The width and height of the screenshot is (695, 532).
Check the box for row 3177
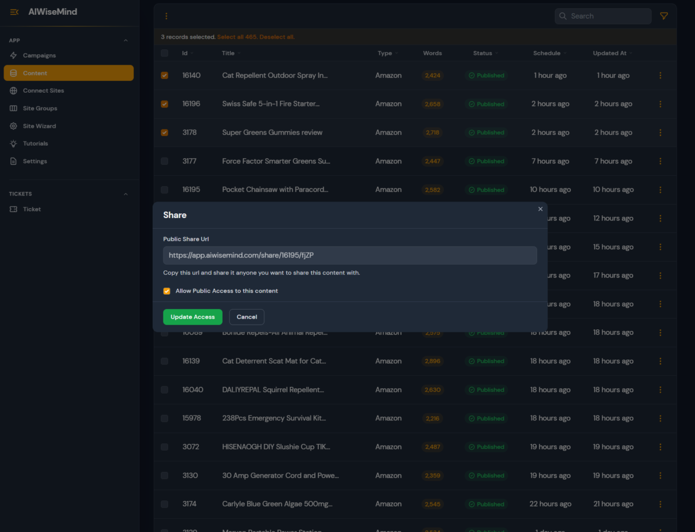click(165, 161)
